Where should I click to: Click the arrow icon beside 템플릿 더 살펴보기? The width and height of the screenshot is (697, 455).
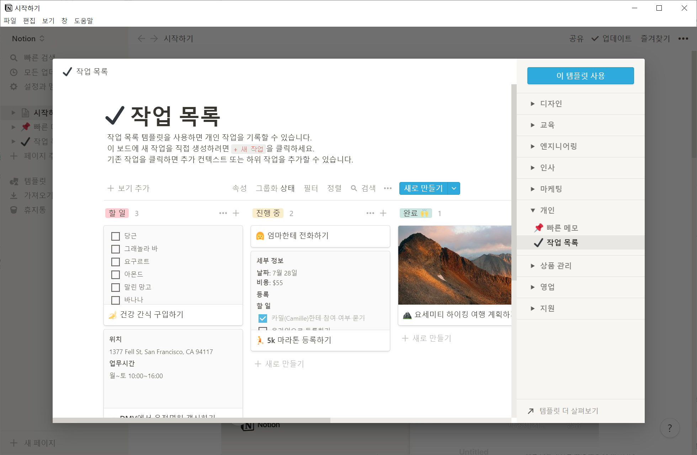pos(531,411)
